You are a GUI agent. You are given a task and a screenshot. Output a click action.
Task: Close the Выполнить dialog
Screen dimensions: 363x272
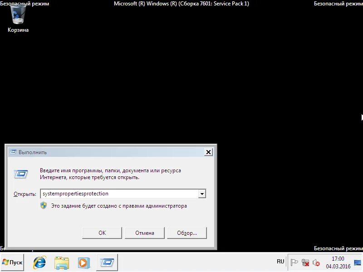[x=208, y=152]
